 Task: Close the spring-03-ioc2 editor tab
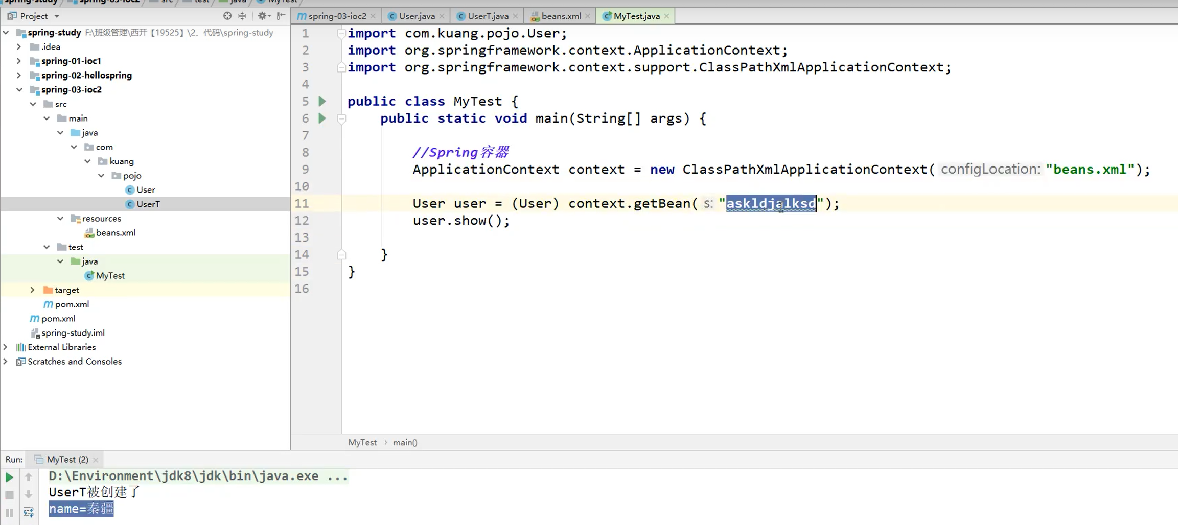pos(373,16)
